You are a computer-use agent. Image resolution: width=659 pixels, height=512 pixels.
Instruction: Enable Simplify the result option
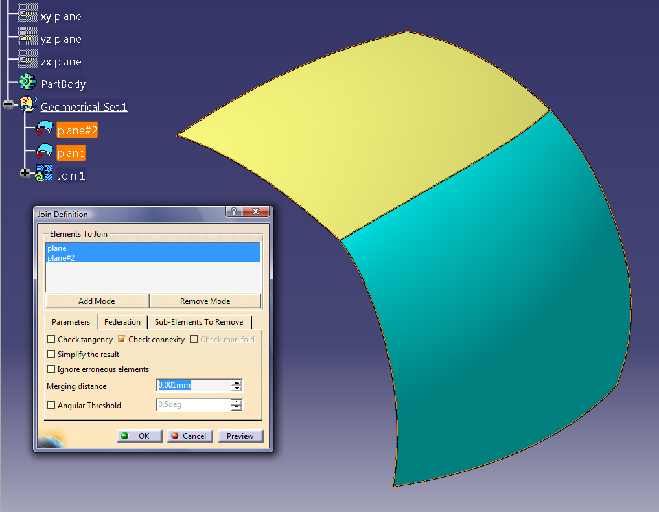[52, 355]
